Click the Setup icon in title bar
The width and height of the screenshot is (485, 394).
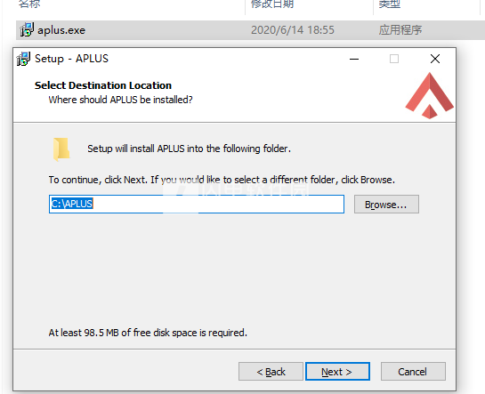pos(23,59)
